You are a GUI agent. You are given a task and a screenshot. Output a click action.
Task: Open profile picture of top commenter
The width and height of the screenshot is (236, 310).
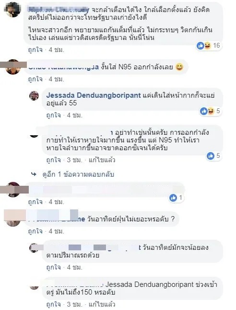[13, 10]
